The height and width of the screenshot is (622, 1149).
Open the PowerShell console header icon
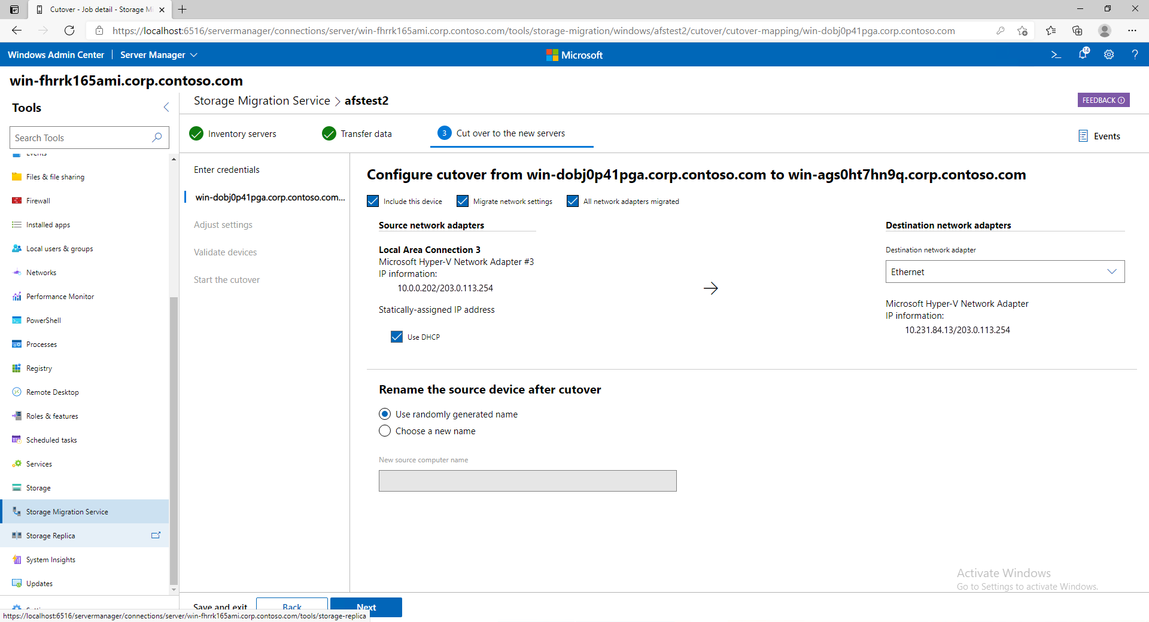point(1056,54)
